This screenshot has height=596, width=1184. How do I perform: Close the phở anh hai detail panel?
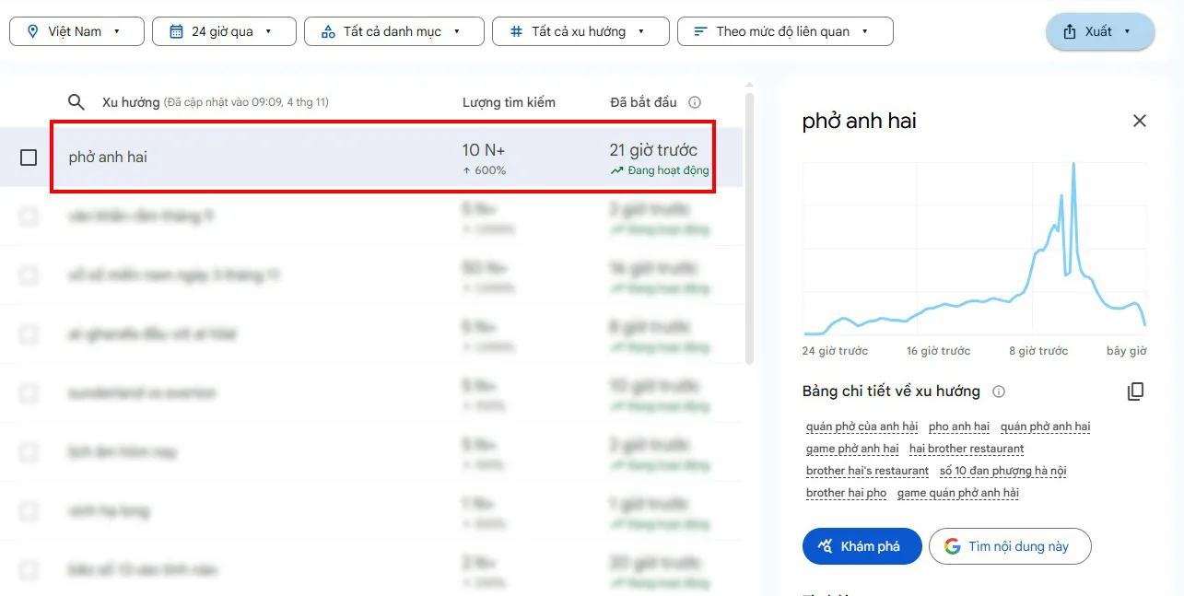point(1139,121)
